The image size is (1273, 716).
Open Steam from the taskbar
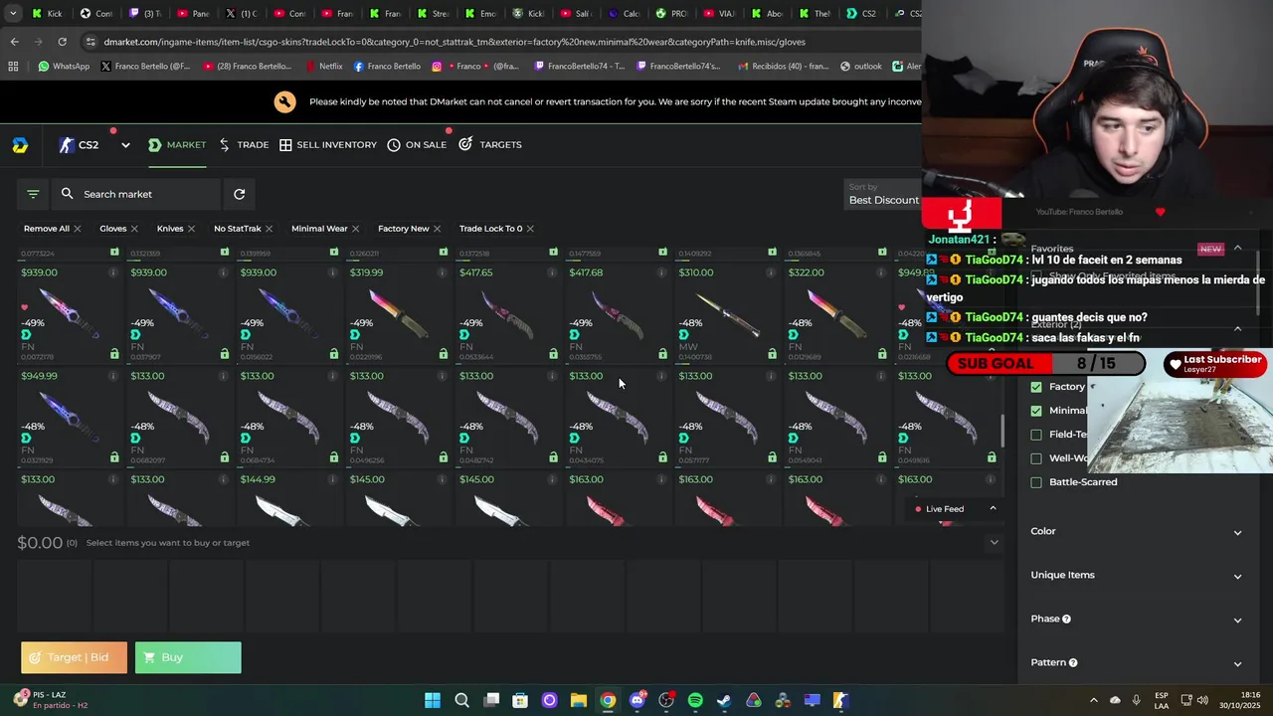point(724,700)
